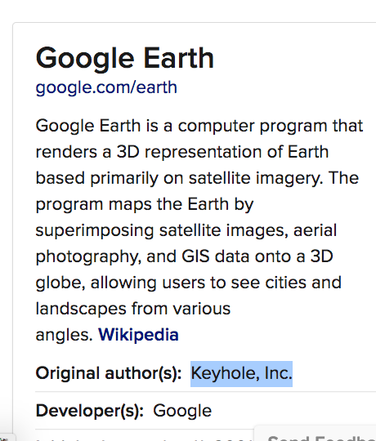The height and width of the screenshot is (441, 376).
Task: Click the 'GIS data' phrase in description
Action: 215,256
